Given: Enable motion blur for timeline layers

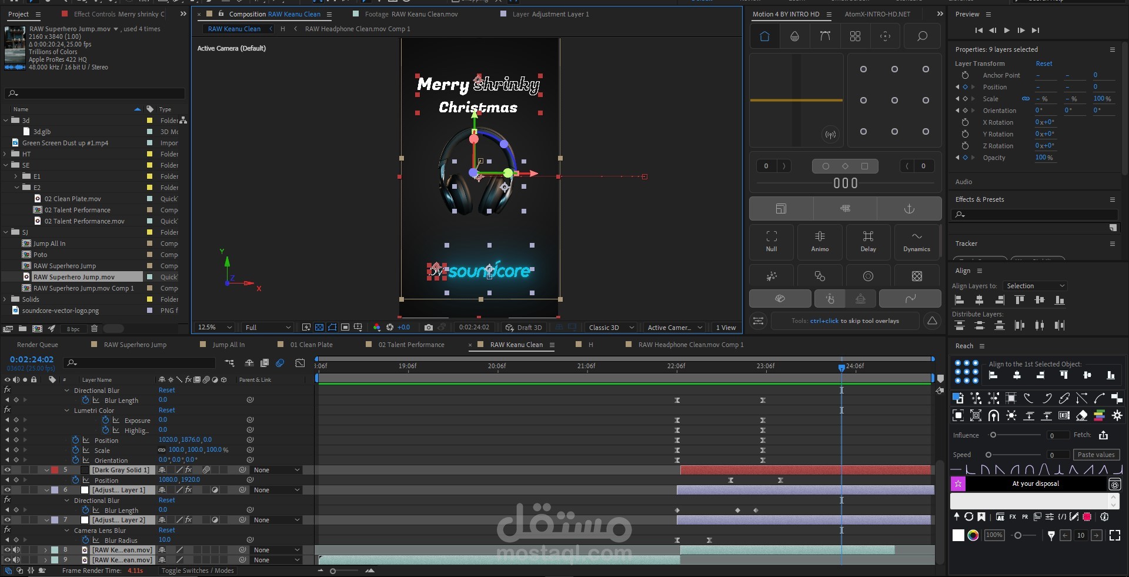Looking at the screenshot, I should (280, 363).
